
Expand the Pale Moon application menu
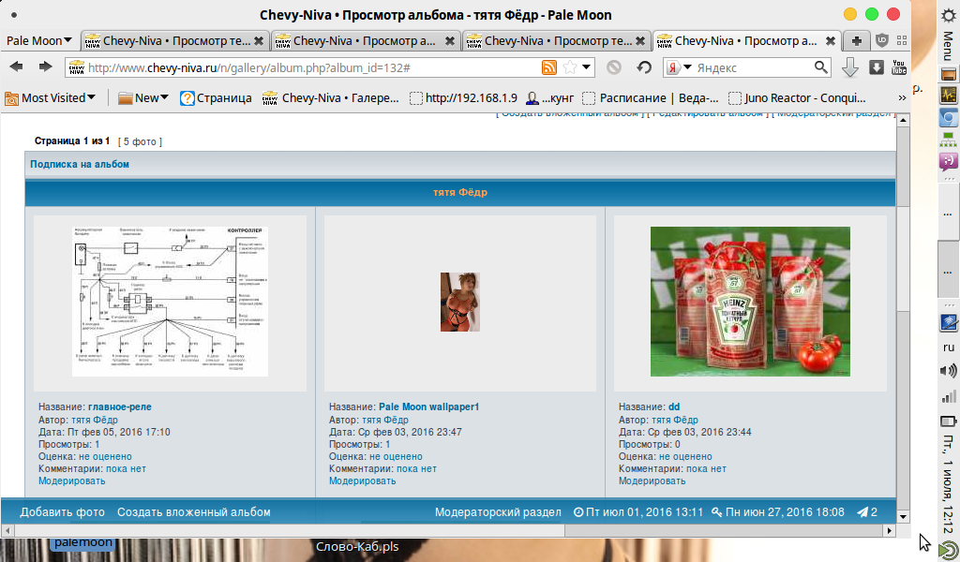tap(39, 41)
